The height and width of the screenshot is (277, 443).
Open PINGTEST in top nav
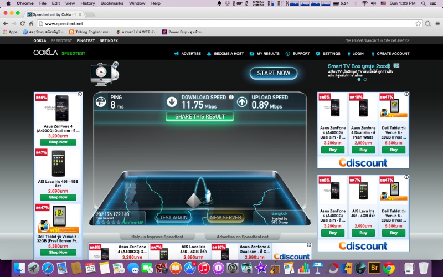click(86, 40)
